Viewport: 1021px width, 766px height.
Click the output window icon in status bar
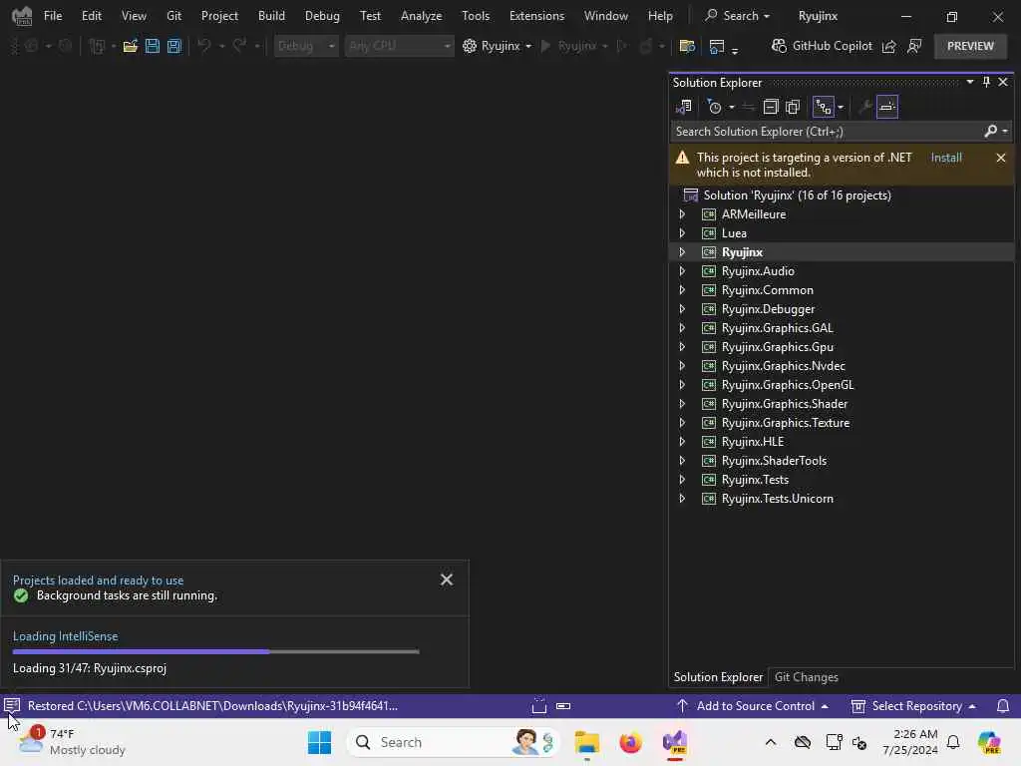tap(12, 706)
